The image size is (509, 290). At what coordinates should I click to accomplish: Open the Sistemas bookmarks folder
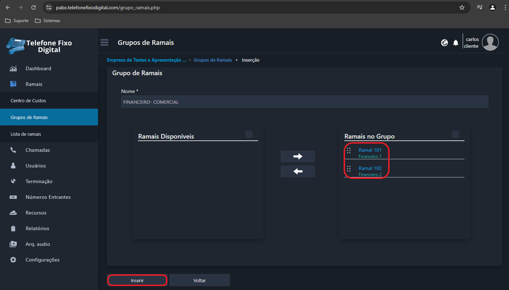coord(48,21)
